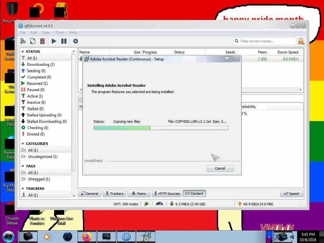The image size is (324, 243).
Task: Click the orange lock UI icon
Action: tap(301, 41)
